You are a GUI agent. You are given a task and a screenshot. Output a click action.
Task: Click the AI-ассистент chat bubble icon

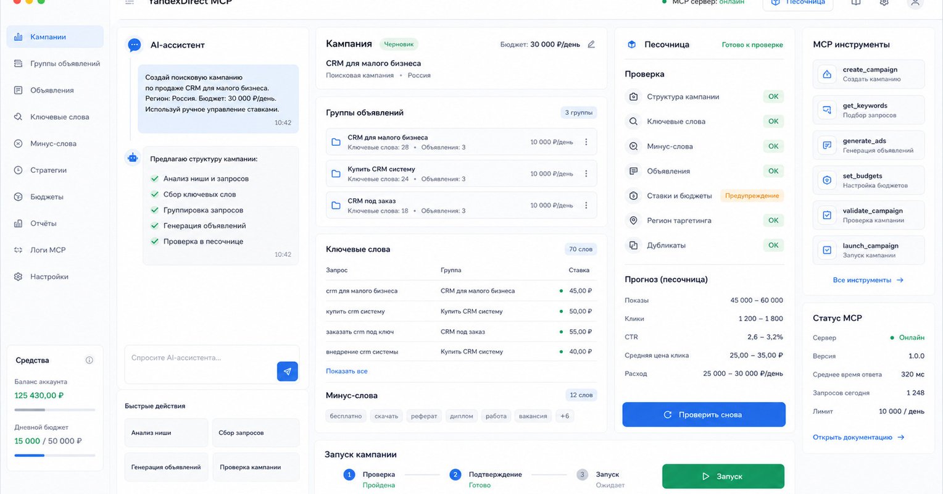(134, 44)
